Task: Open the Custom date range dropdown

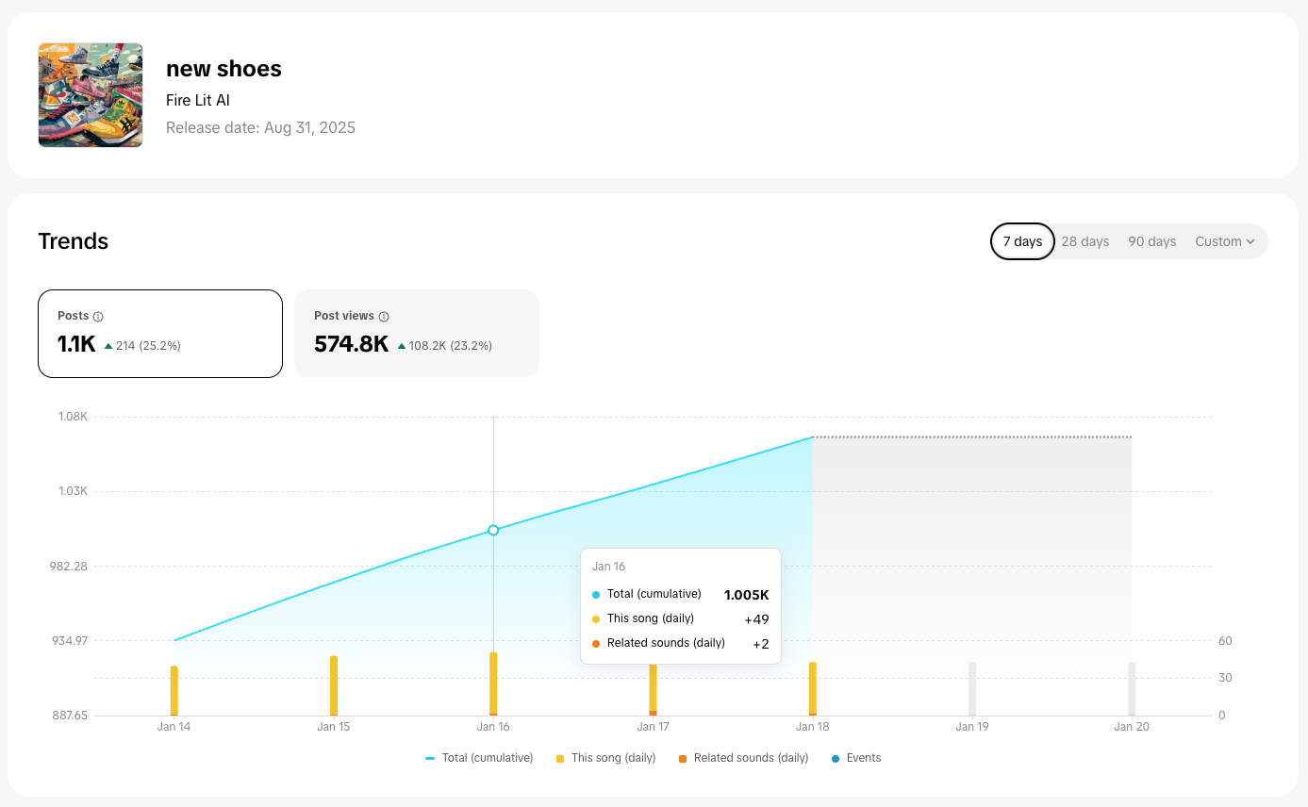Action: [1224, 241]
